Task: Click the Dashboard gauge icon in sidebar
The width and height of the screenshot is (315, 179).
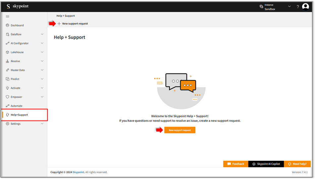Action: coord(8,25)
